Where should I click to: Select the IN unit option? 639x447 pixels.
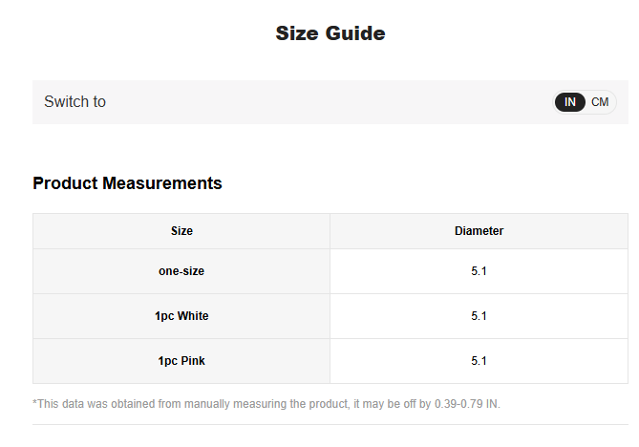(570, 102)
